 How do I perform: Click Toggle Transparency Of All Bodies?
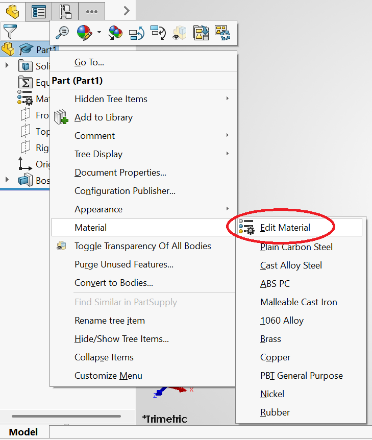pyautogui.click(x=143, y=246)
